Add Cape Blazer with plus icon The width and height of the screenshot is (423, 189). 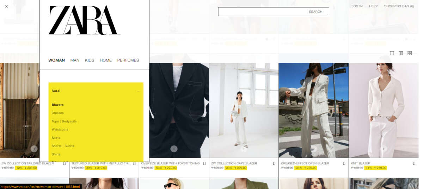[x=244, y=149]
